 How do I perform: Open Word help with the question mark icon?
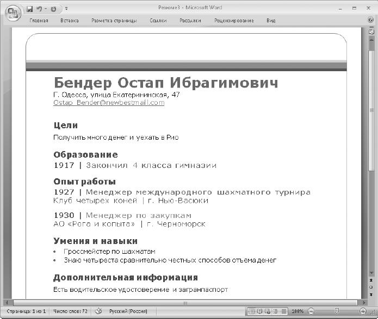click(370, 20)
